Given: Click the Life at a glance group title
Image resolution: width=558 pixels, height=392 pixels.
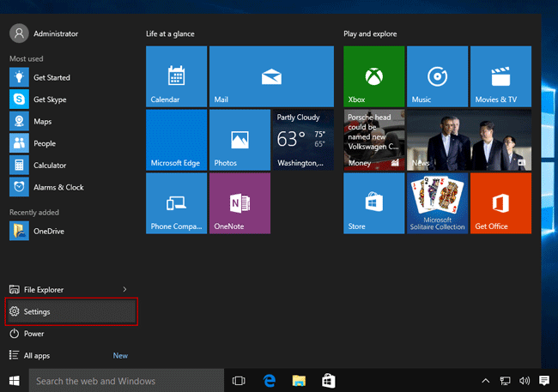Looking at the screenshot, I should [170, 33].
